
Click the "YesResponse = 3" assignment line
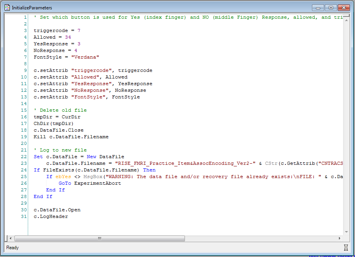pyautogui.click(x=57, y=44)
